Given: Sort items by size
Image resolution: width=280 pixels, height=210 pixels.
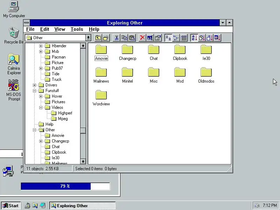Looking at the screenshot, I should tap(210, 38).
